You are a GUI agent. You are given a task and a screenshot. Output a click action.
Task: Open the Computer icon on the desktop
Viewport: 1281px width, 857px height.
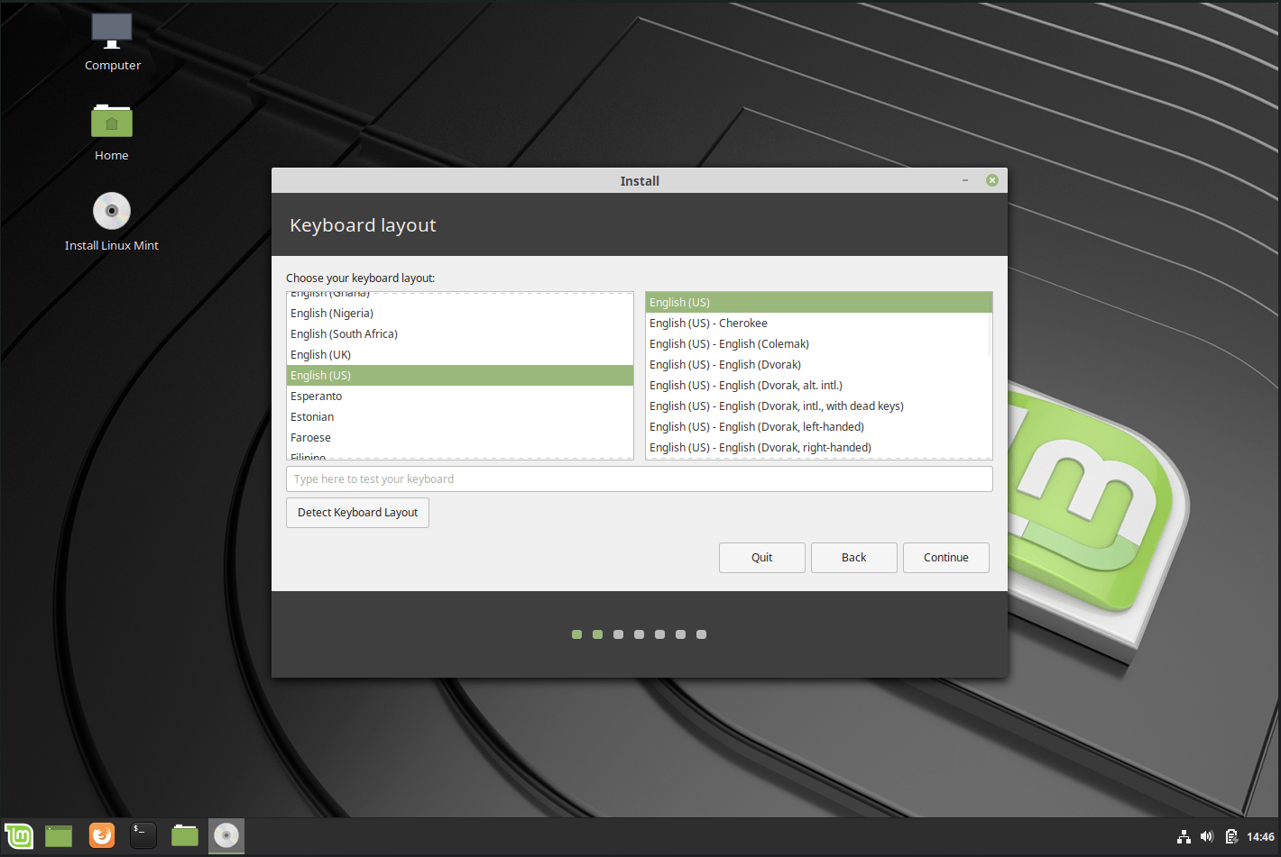click(111, 41)
